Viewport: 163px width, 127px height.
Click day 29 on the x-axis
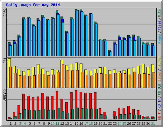[x=143, y=124]
